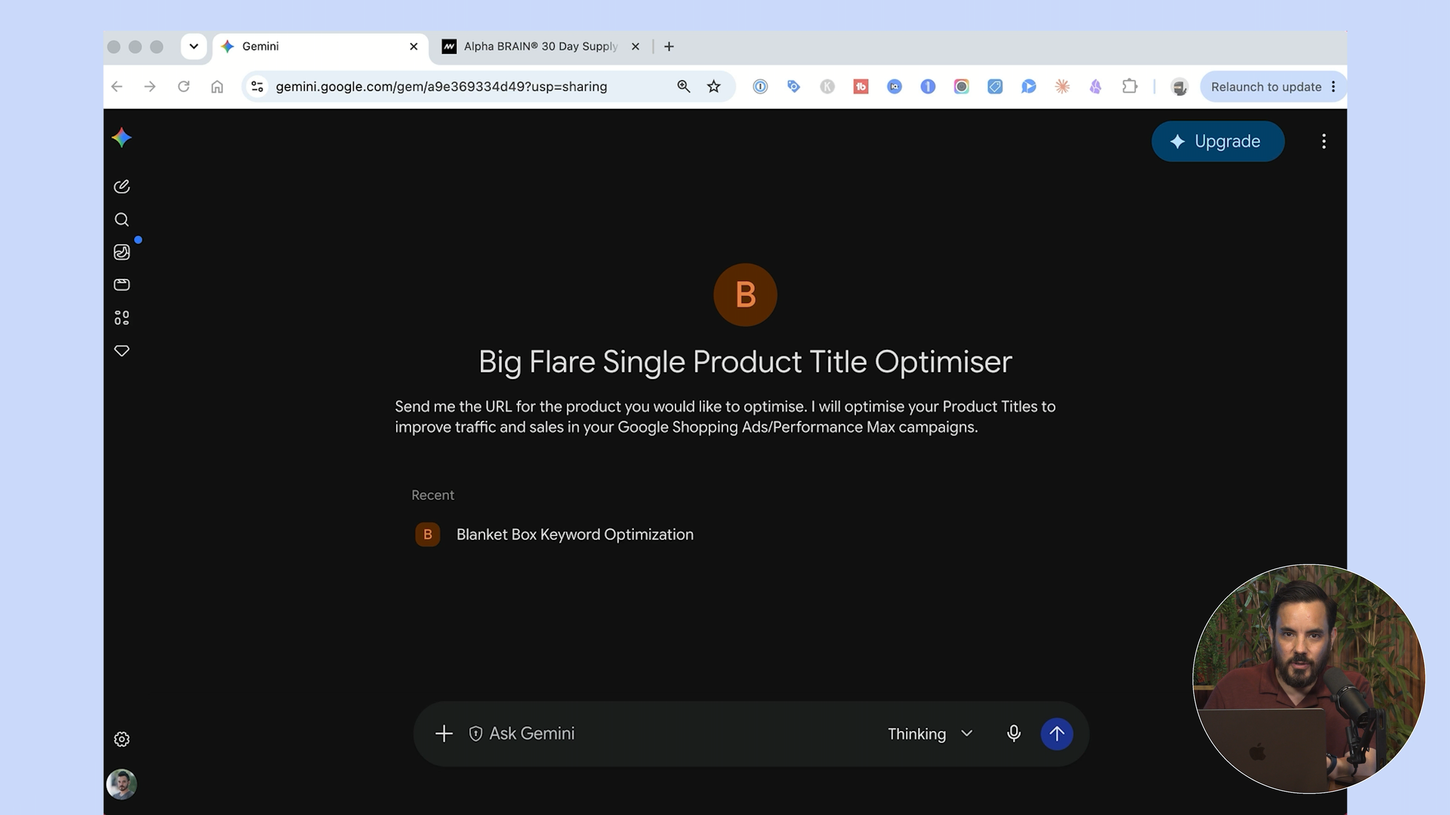Image resolution: width=1450 pixels, height=815 pixels.
Task: Click the shield icon in prompt box
Action: pyautogui.click(x=476, y=734)
